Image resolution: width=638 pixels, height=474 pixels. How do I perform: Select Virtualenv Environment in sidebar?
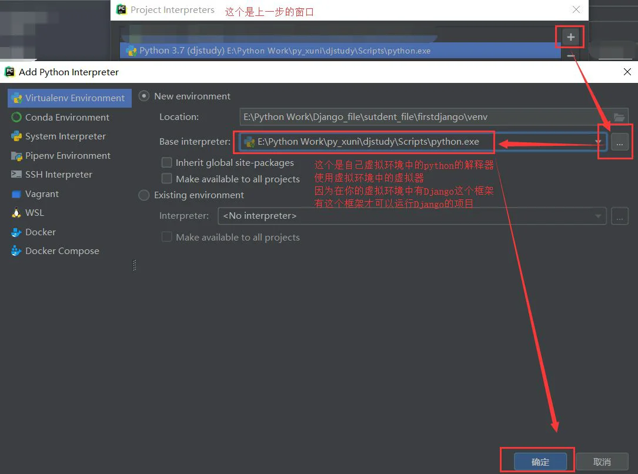69,98
